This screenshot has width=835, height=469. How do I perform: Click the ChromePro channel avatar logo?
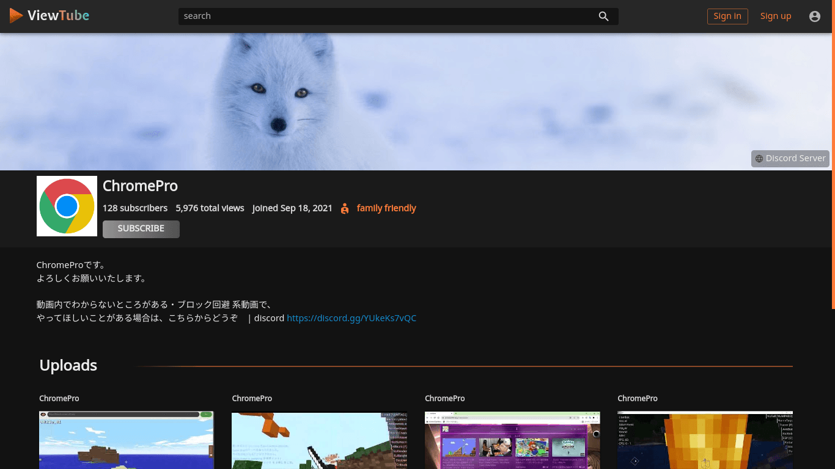point(67,206)
